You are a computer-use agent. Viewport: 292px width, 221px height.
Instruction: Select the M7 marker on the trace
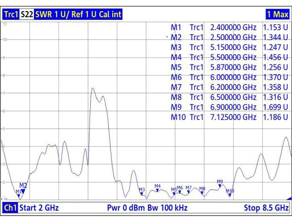click(x=189, y=192)
